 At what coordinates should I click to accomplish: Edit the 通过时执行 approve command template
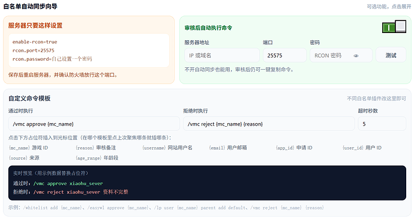pos(94,124)
